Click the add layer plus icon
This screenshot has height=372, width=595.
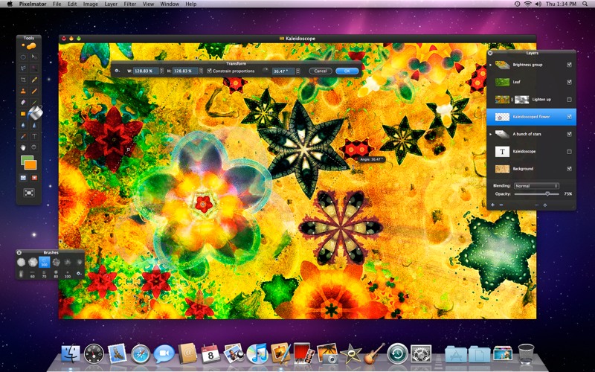(492, 205)
